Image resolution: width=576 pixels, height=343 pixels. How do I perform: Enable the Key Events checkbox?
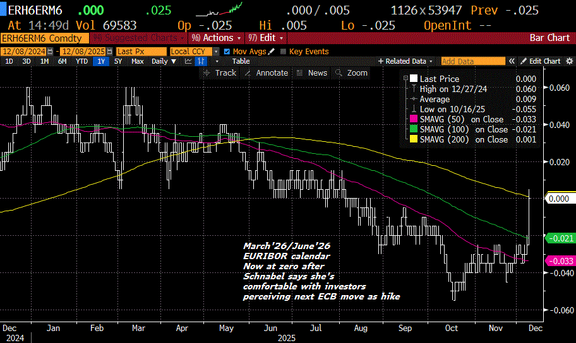283,52
